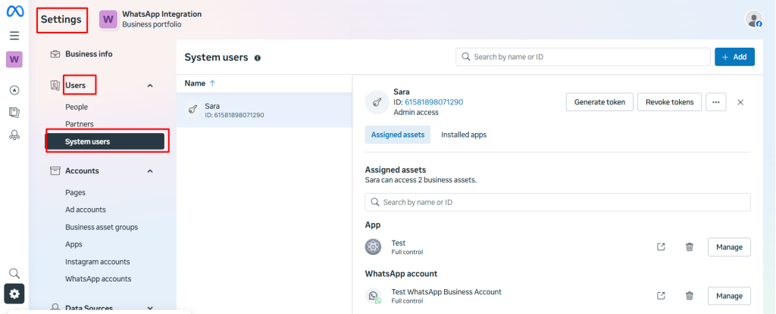Open the profile avatar menu
This screenshot has height=314, width=776.
(753, 19)
